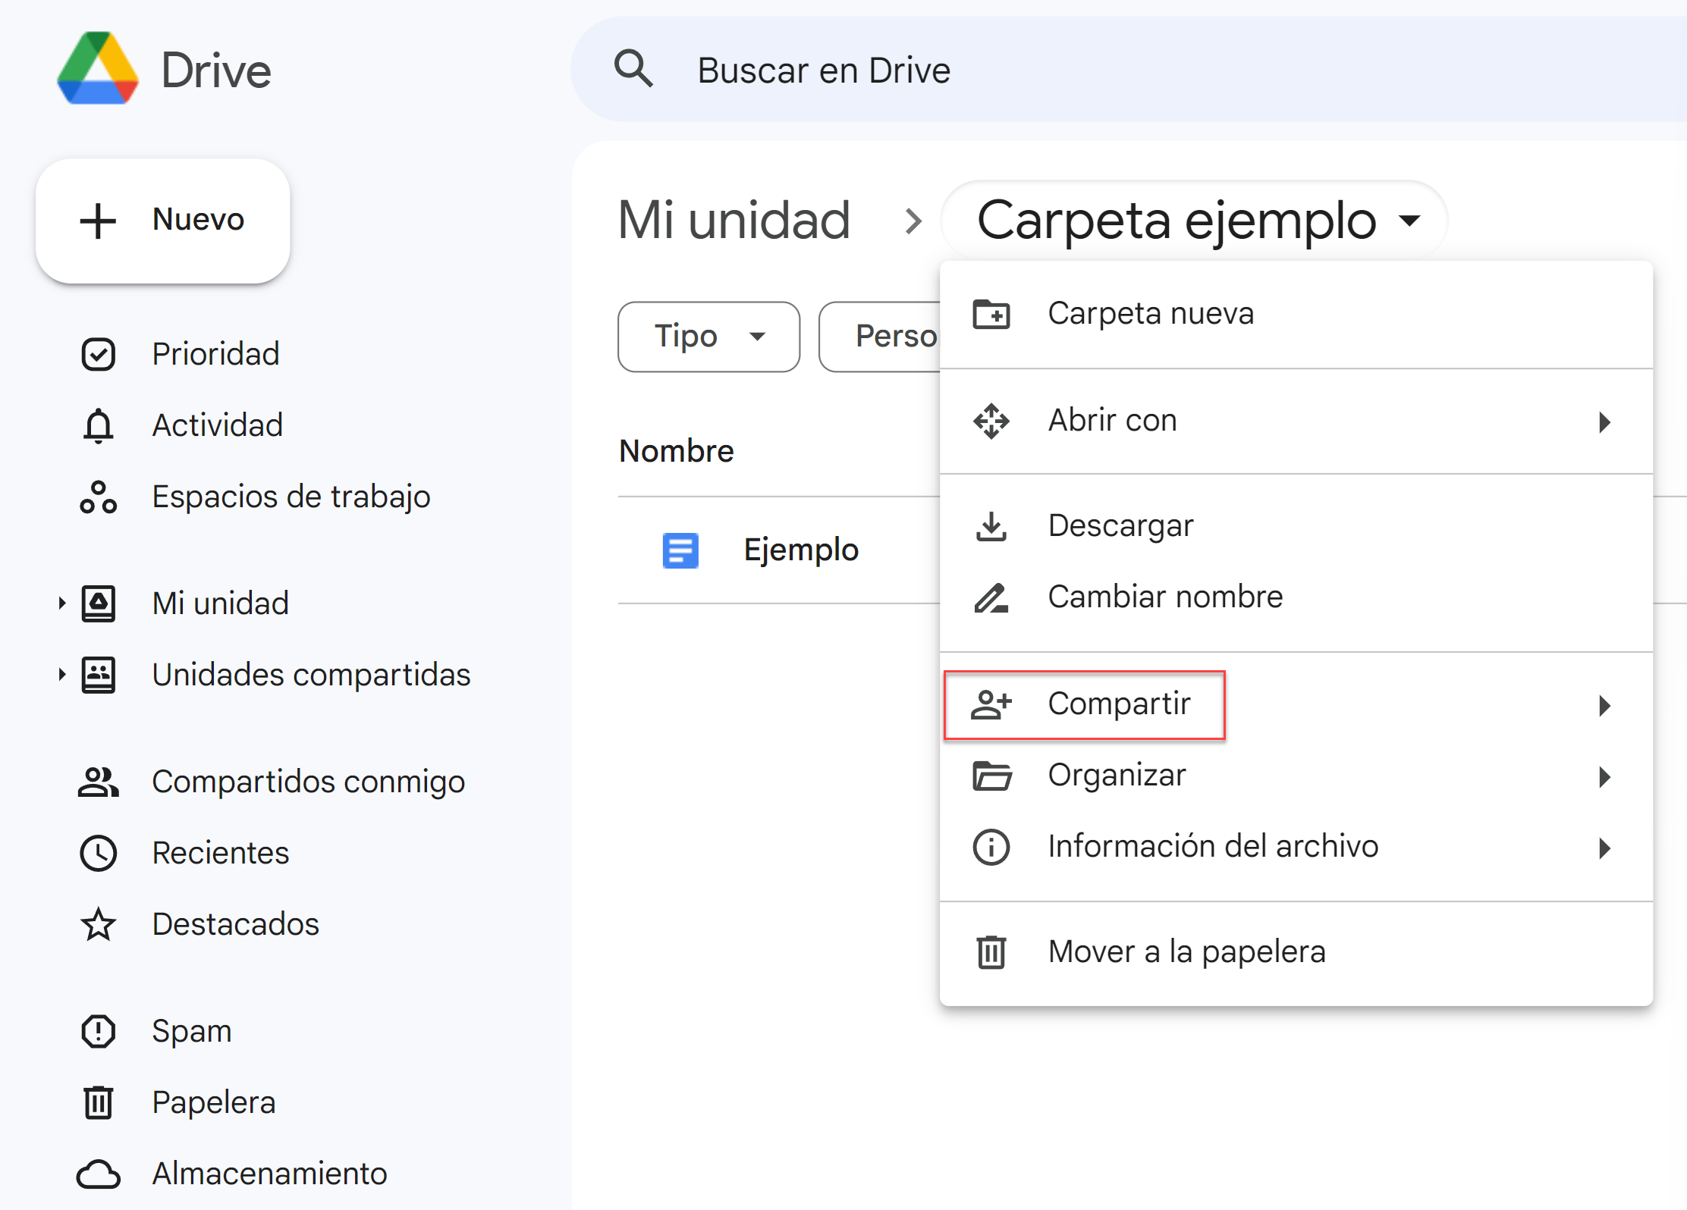Expand Unidades compartidas tree arrow
Screen dimensions: 1687x1210
(x=62, y=675)
